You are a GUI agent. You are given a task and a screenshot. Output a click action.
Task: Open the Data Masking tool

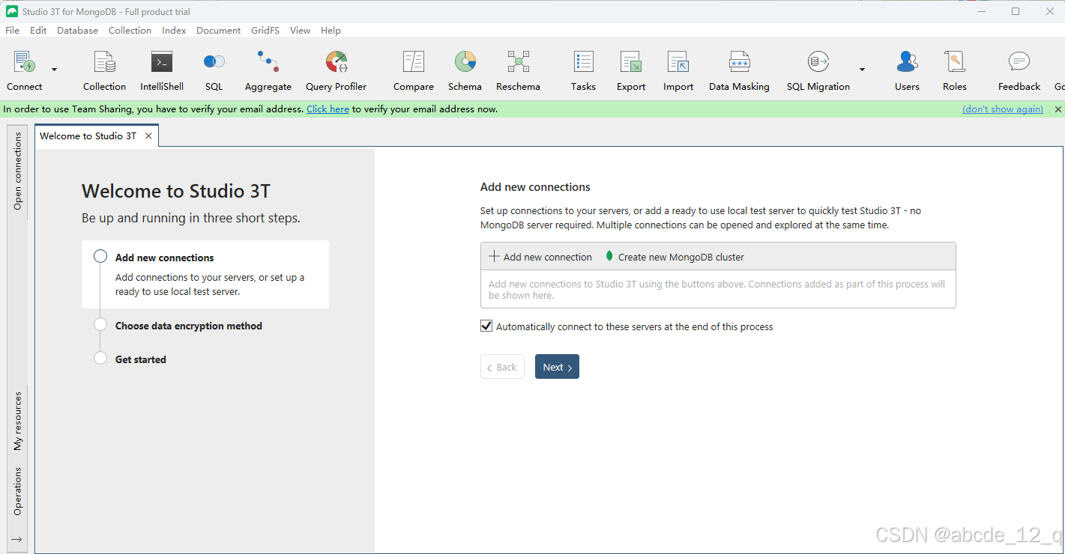pyautogui.click(x=740, y=62)
